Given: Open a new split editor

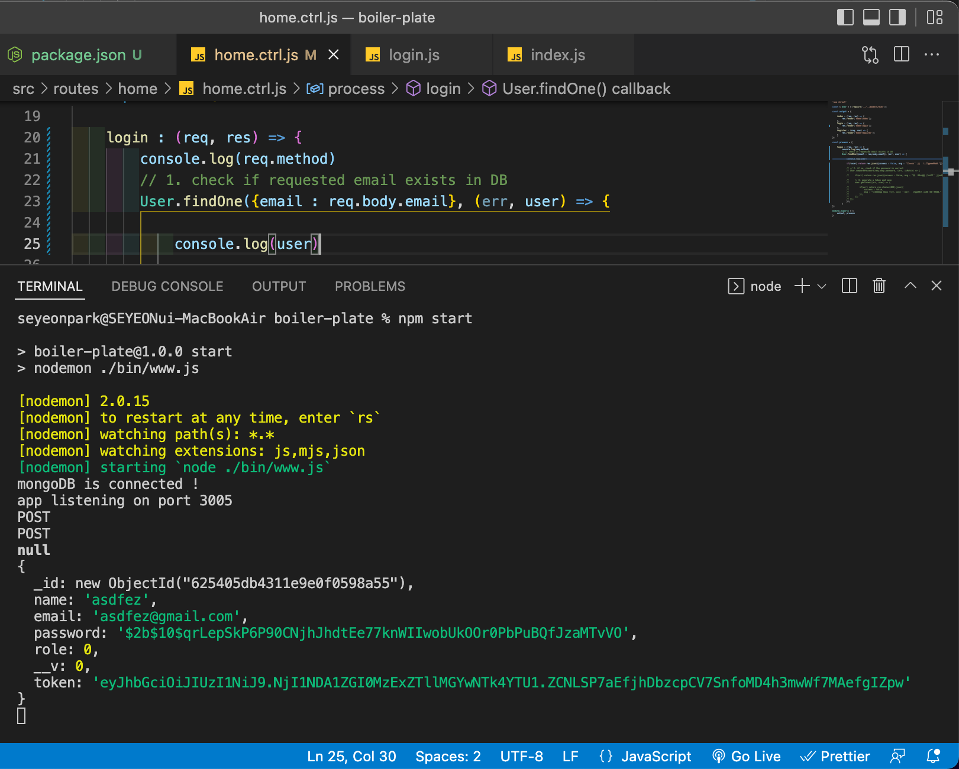Looking at the screenshot, I should (x=901, y=54).
